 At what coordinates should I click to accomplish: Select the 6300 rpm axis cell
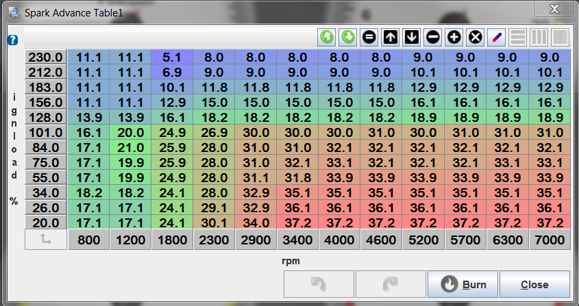(507, 240)
